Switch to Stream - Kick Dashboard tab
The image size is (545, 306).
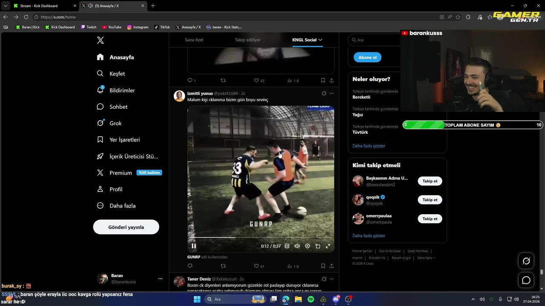click(x=44, y=6)
